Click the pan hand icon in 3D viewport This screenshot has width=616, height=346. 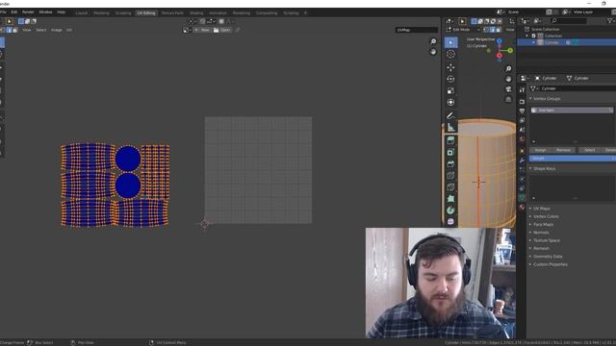tap(508, 79)
